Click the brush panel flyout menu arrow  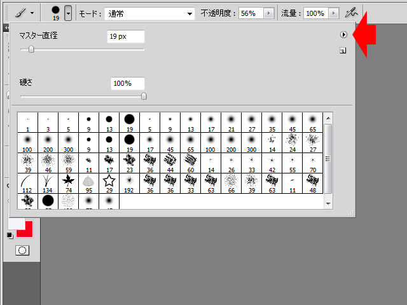coord(343,35)
